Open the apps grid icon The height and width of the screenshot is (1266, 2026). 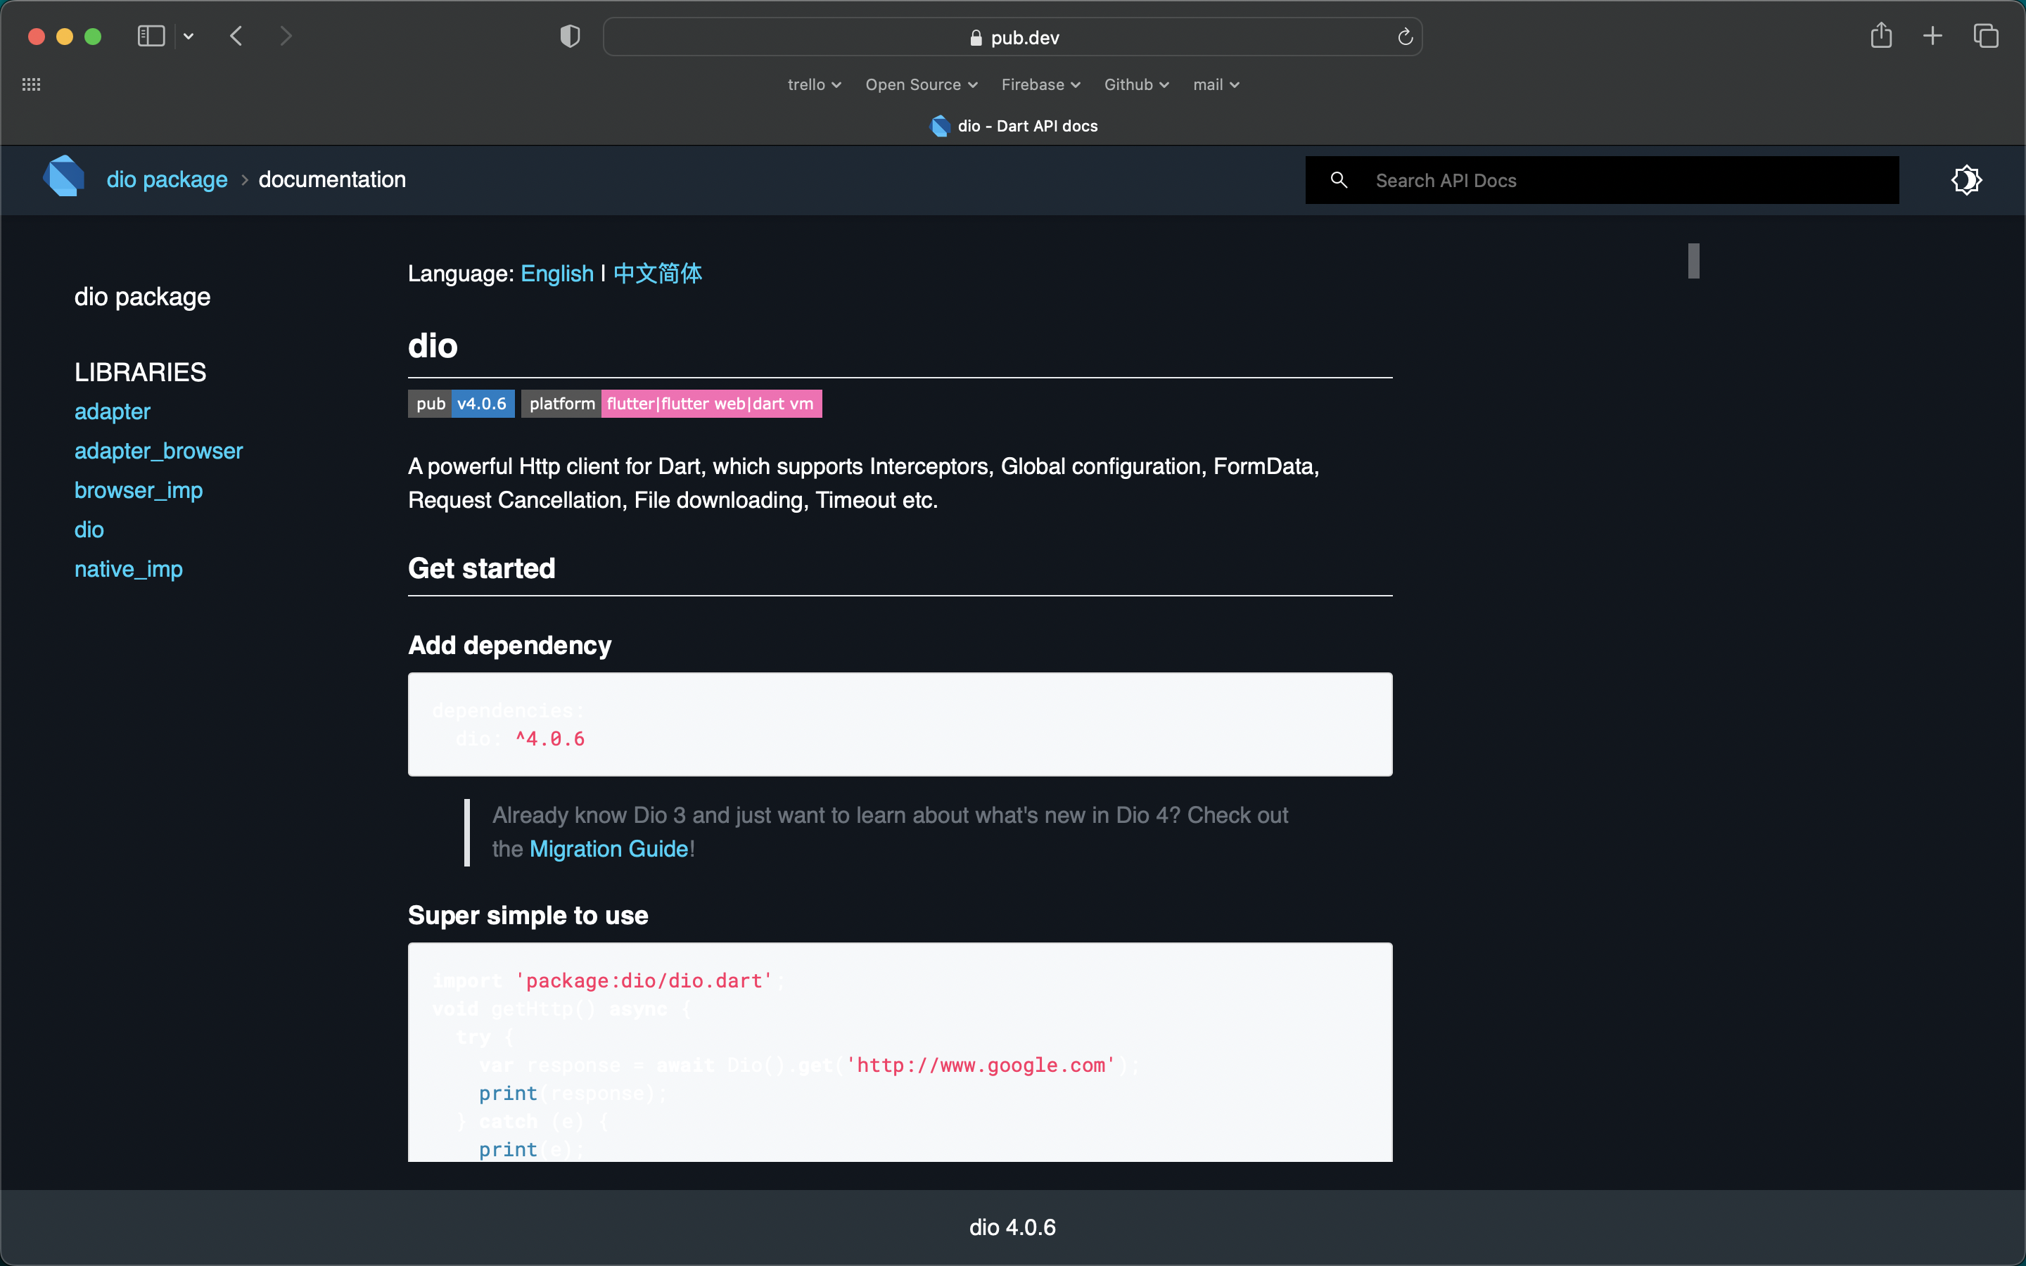click(x=32, y=84)
